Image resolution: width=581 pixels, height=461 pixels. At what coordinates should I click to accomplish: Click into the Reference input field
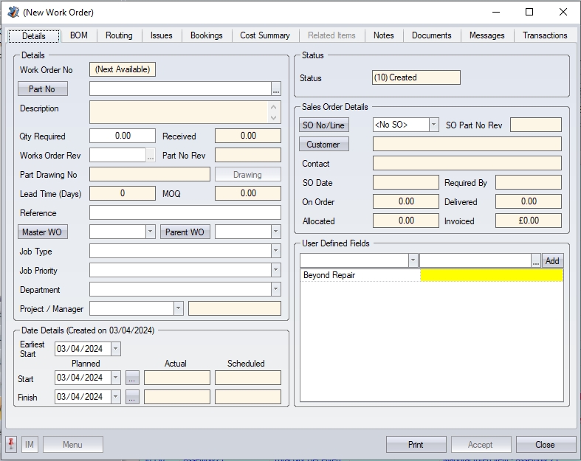tap(185, 213)
